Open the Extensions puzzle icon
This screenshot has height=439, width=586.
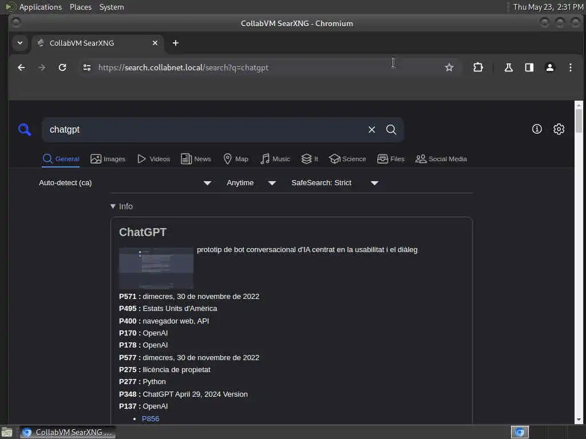(478, 67)
